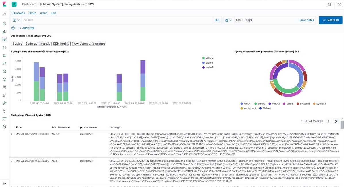Expand the Web-2 metricbeat log row
This screenshot has height=187, width=344.
click(x=12, y=134)
